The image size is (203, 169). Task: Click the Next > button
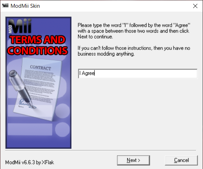pyautogui.click(x=133, y=160)
